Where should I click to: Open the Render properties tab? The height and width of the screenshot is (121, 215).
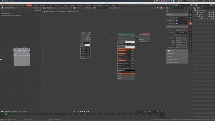coord(190,15)
